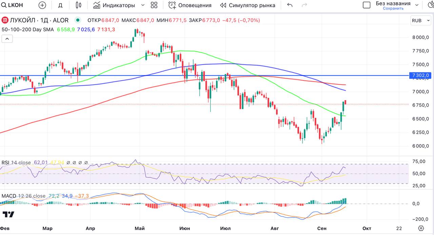434x235 pixels.
Task: Open chart settings hexagon icon at bottom right
Action: [421, 228]
